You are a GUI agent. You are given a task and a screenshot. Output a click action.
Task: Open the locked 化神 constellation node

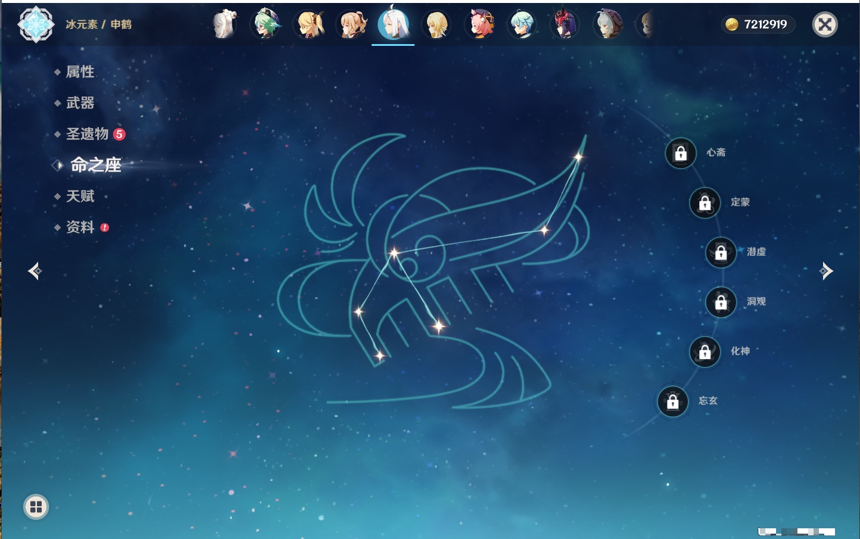click(705, 352)
